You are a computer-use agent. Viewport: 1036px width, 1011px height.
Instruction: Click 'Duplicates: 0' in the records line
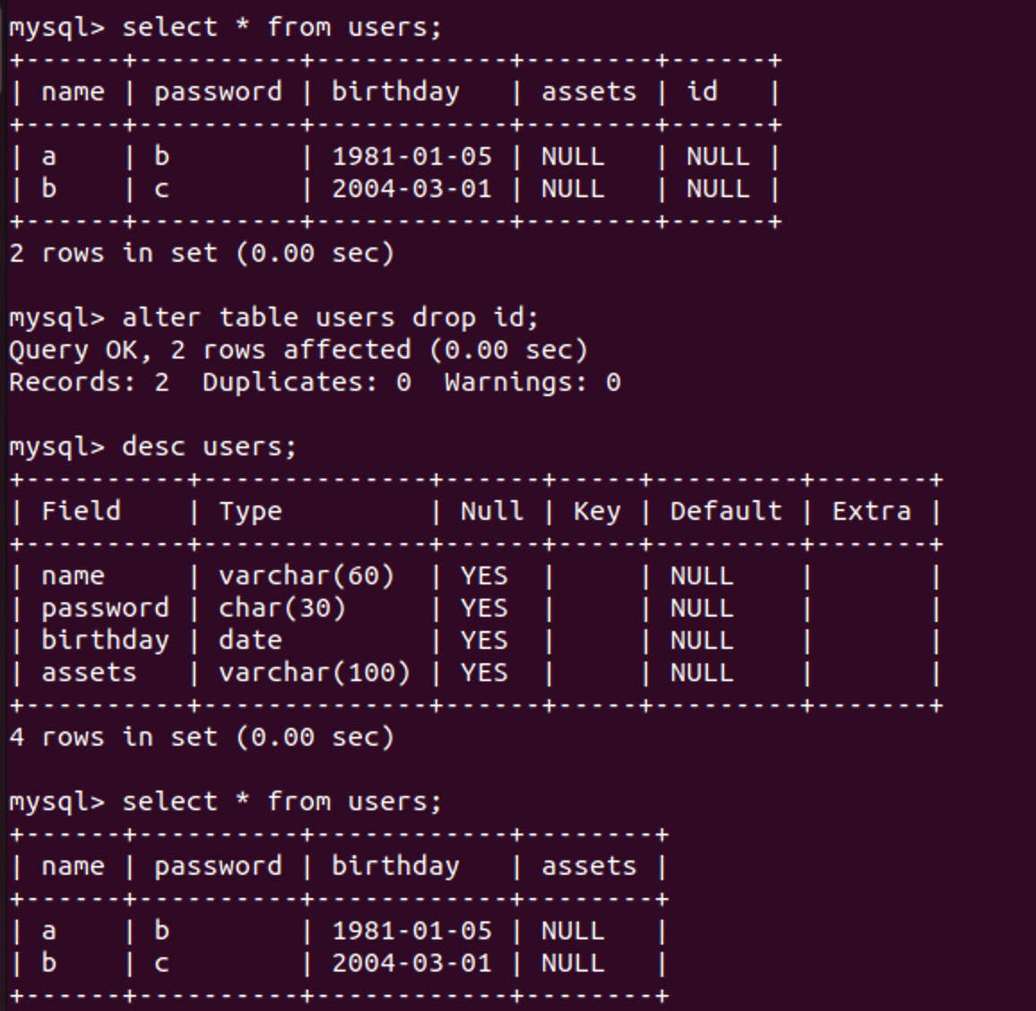pyautogui.click(x=306, y=383)
